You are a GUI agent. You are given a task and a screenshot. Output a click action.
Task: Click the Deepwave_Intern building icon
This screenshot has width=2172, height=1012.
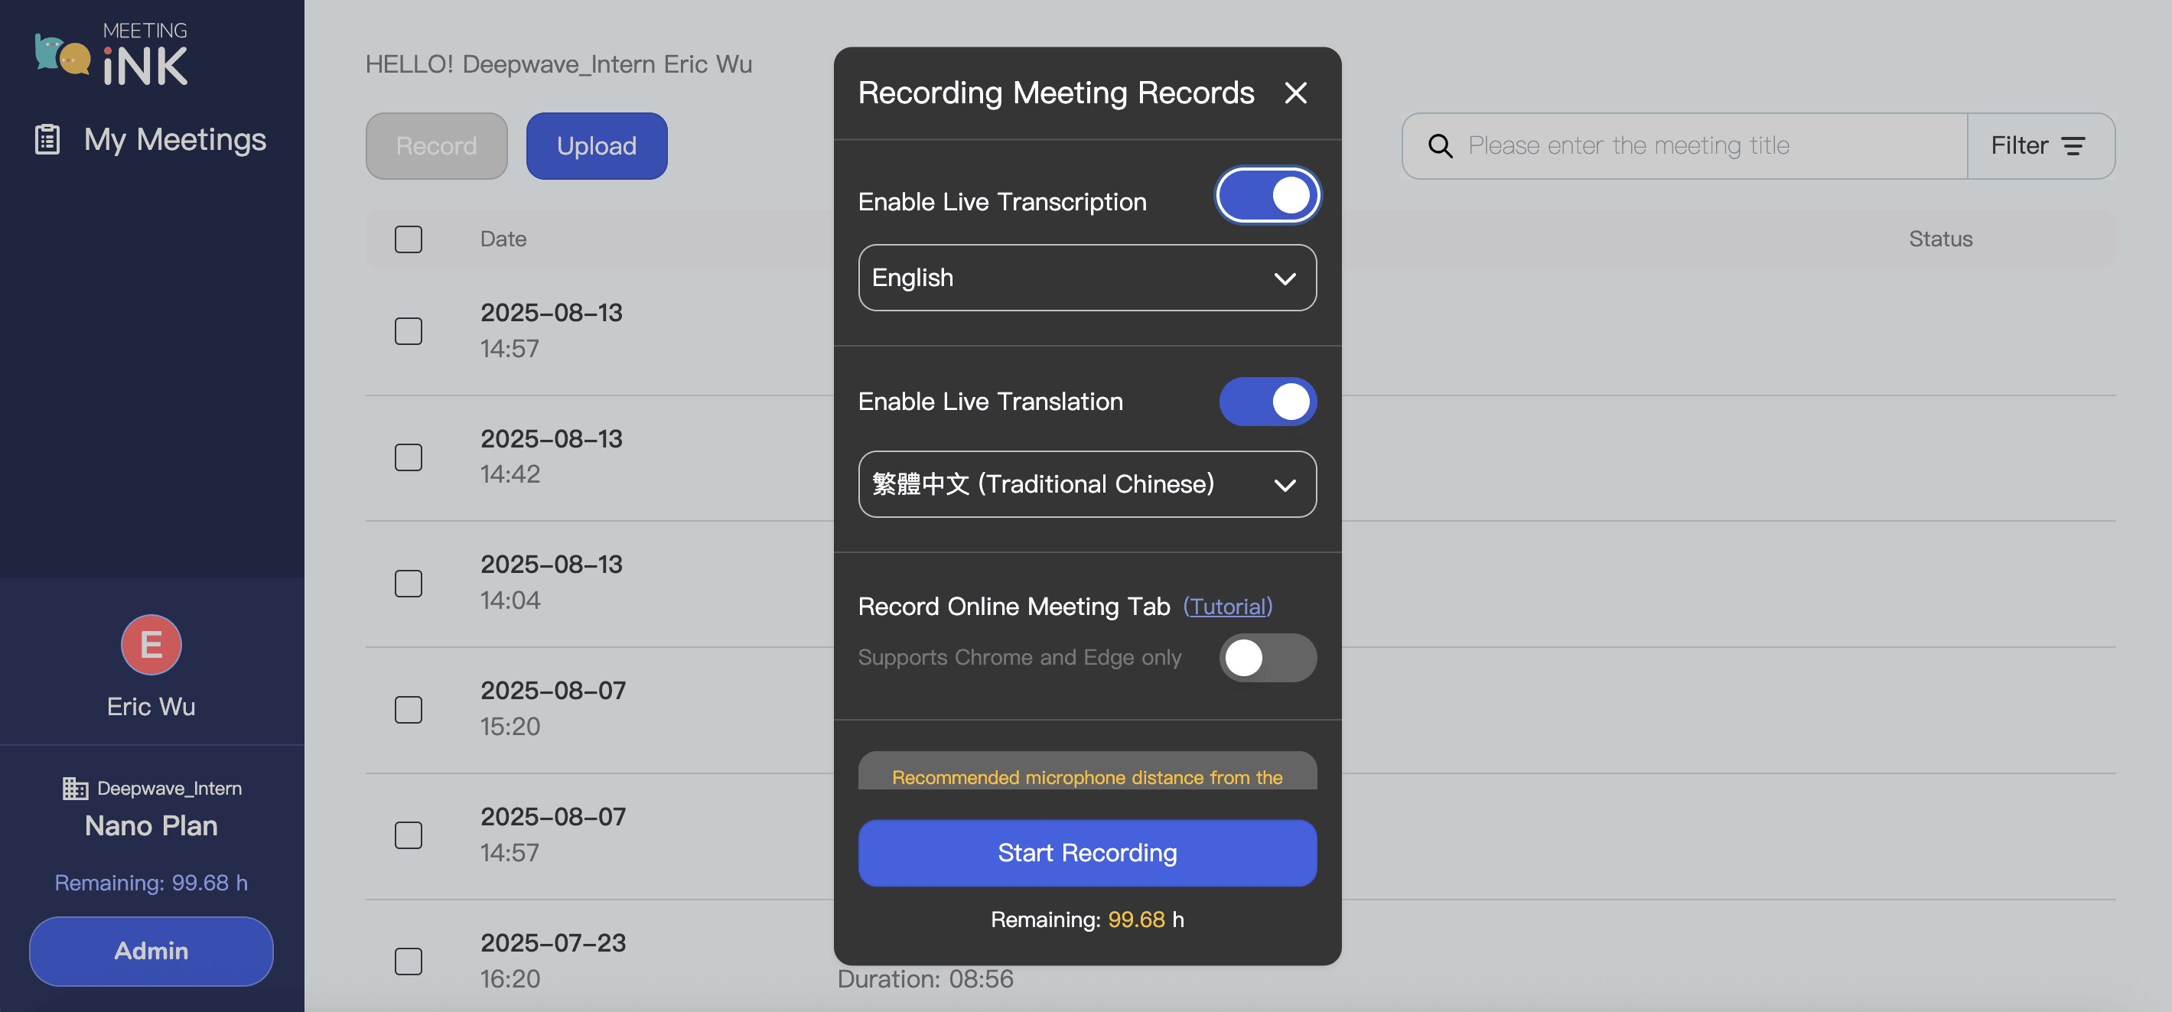coord(75,788)
